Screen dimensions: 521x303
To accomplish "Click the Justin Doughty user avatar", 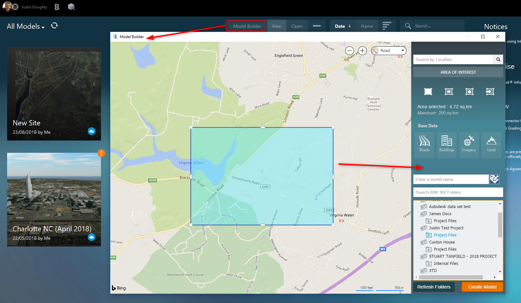I will [x=7, y=7].
